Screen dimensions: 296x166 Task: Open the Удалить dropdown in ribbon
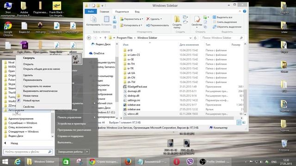click(154, 19)
